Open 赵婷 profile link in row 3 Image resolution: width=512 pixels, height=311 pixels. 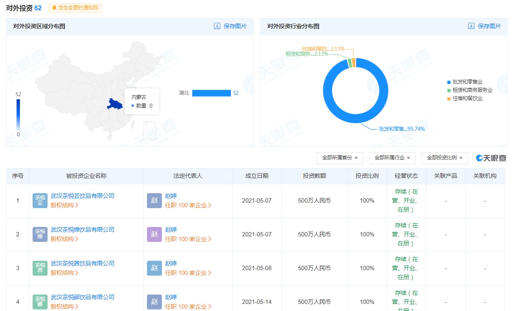click(x=171, y=263)
